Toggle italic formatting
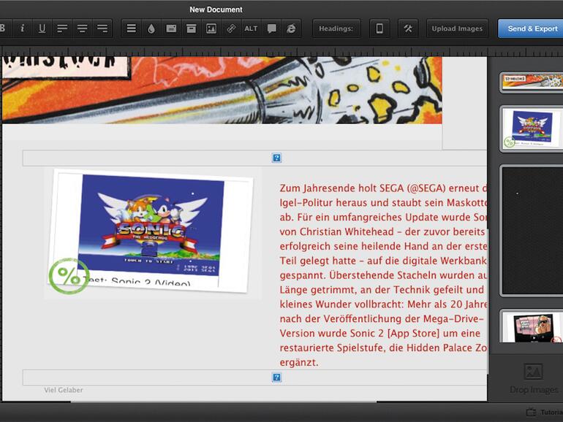The width and height of the screenshot is (563, 422). point(22,28)
